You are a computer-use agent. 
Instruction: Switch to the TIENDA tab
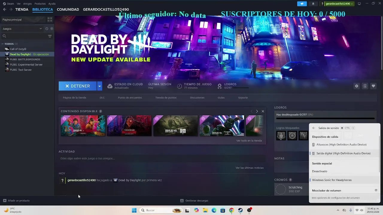pos(22,10)
